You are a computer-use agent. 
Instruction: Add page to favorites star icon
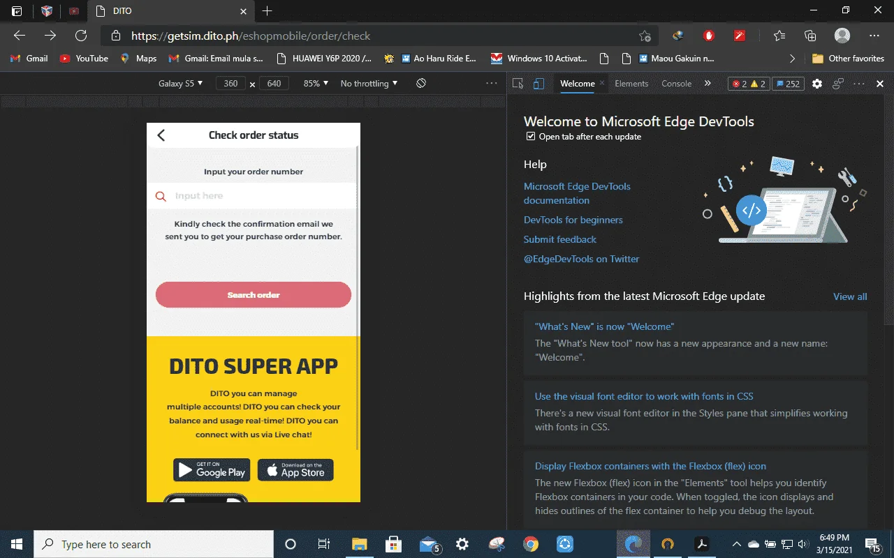click(x=645, y=36)
